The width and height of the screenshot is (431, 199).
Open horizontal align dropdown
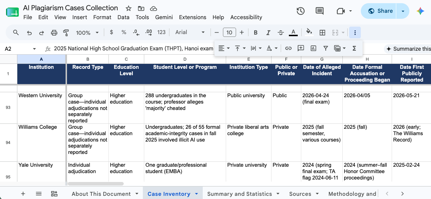pos(224,48)
